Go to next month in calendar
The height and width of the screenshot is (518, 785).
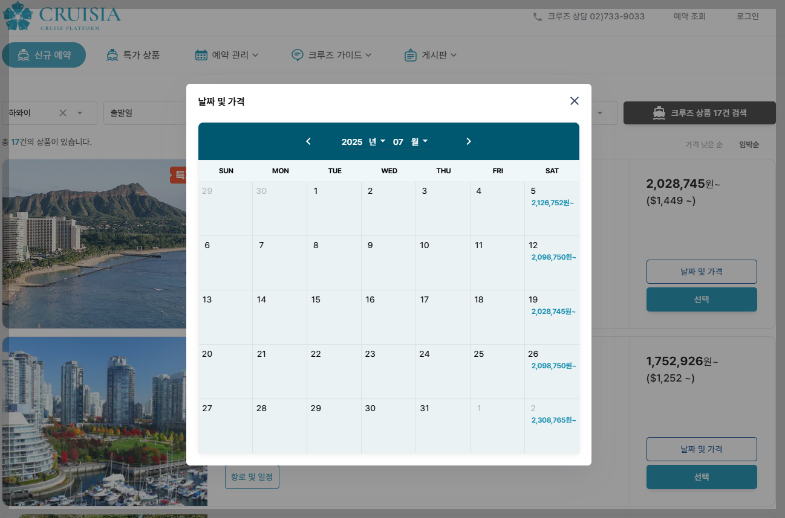(469, 141)
